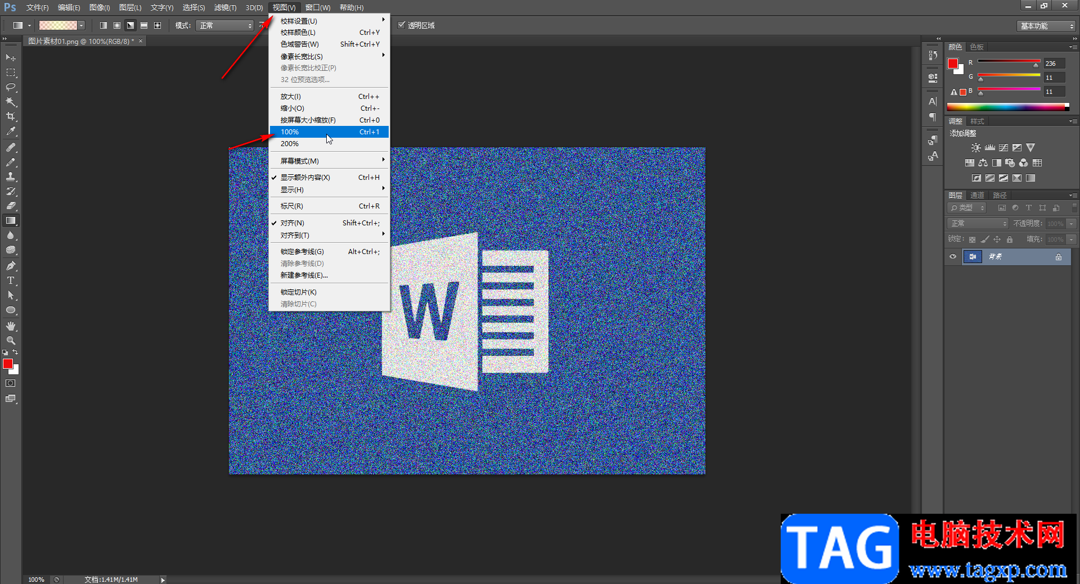Choose the radial gradient style

click(117, 25)
